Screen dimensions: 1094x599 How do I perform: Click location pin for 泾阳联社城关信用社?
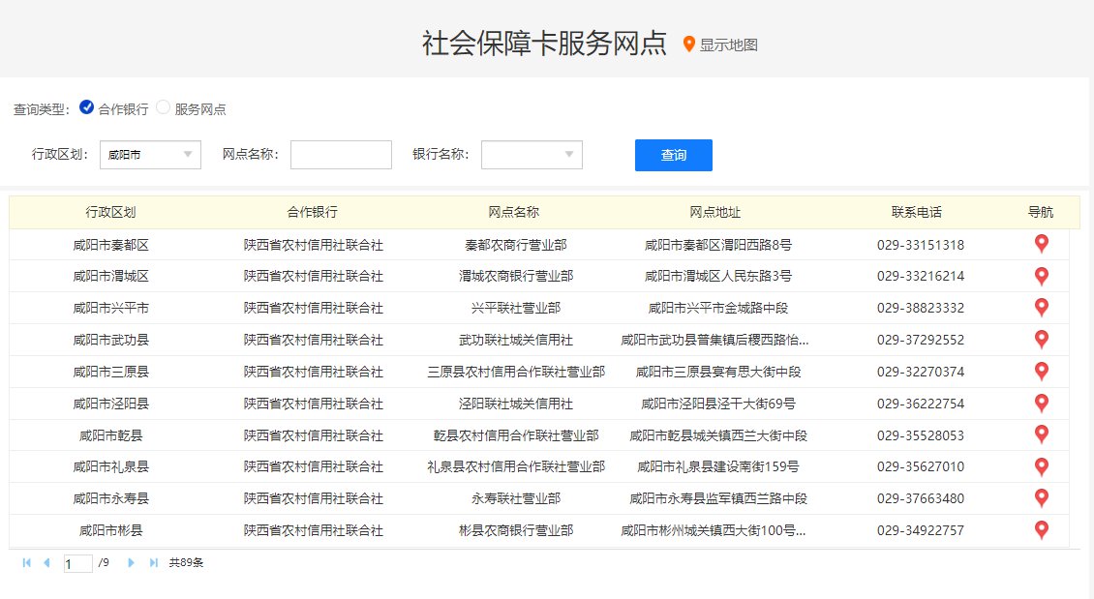pyautogui.click(x=1042, y=403)
